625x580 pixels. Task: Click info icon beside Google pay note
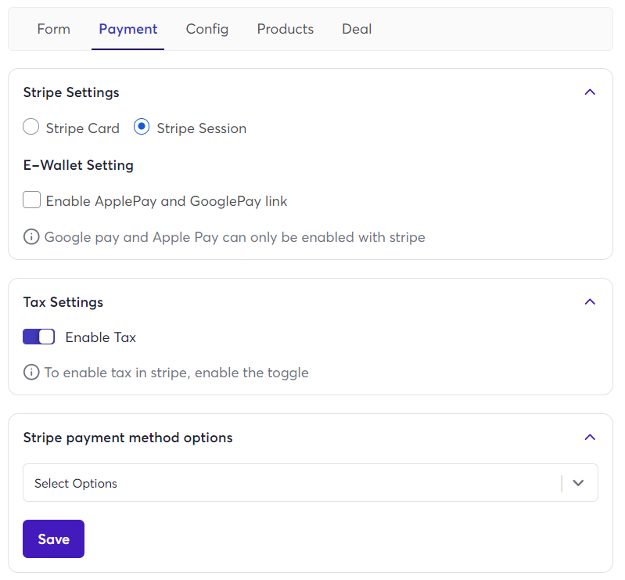point(31,236)
